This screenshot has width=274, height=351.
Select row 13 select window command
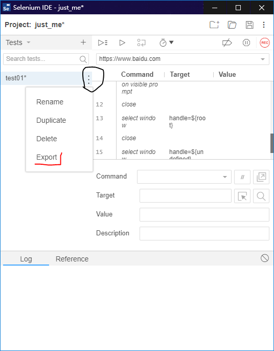coord(182,122)
